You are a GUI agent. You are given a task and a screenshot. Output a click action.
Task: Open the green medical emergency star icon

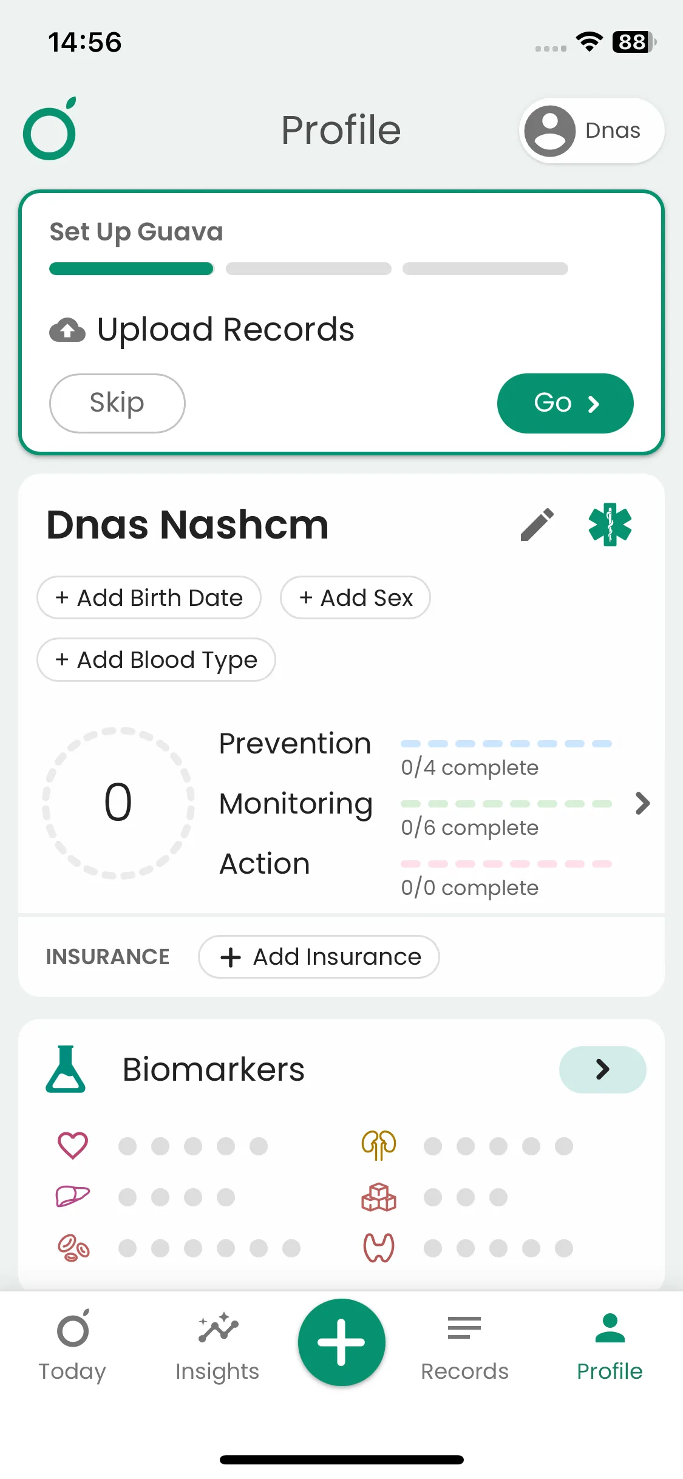610,525
